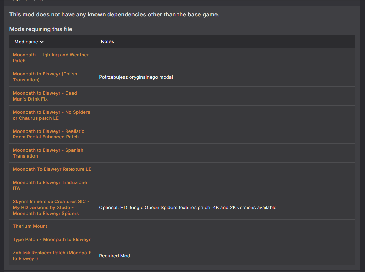Open Realistic Room Rental Enhanced Patch link
365x272 pixels.
(x=48, y=134)
